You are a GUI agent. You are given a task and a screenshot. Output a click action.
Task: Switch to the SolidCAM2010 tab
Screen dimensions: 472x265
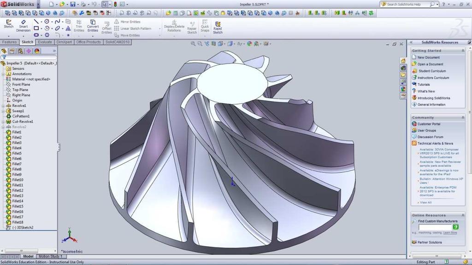coord(118,42)
